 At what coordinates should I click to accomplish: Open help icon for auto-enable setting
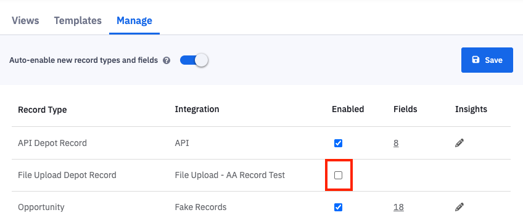(167, 60)
